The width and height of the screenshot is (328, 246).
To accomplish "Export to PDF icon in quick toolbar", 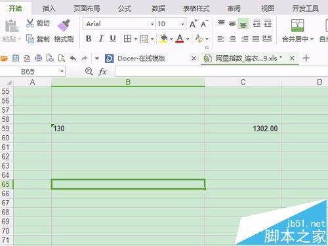I will coord(27,58).
